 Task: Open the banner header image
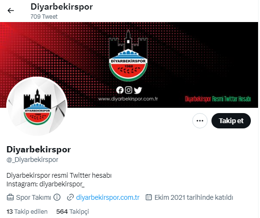[129, 65]
